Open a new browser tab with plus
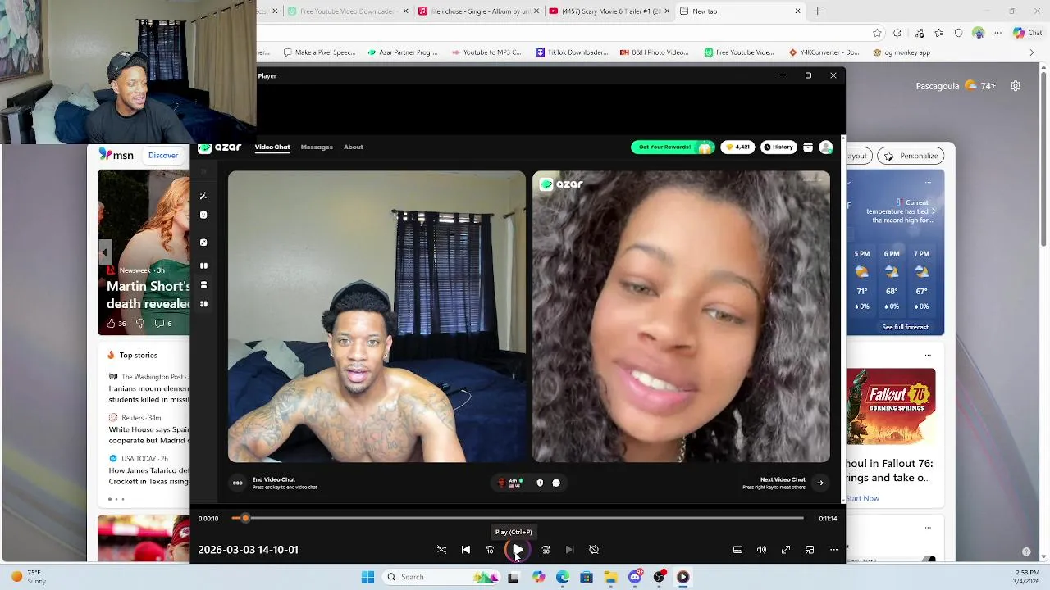Screen dimensions: 1050x590 [x=817, y=11]
